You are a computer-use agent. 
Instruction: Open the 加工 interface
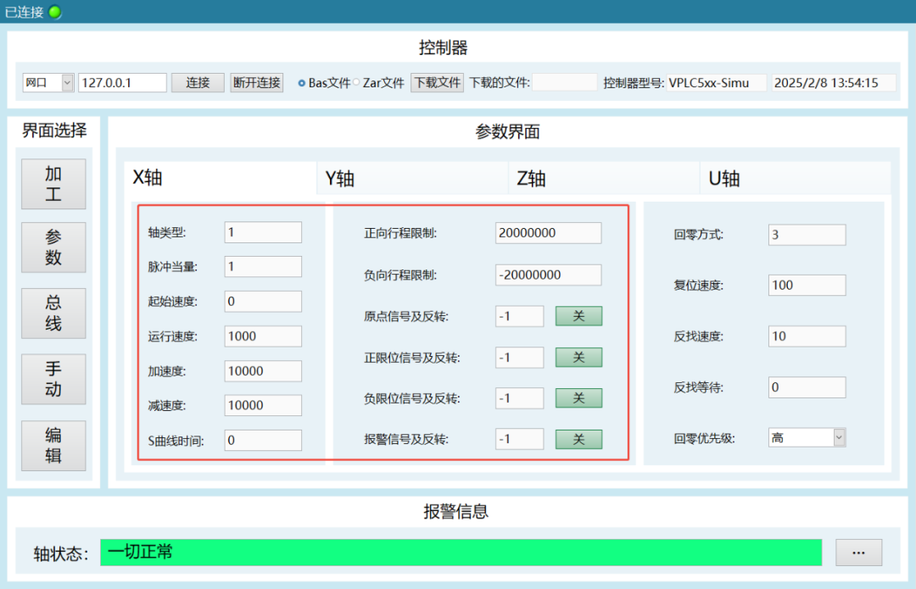[53, 184]
